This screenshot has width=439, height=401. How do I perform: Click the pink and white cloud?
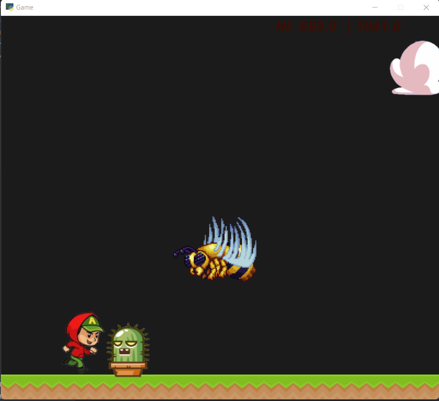tap(414, 68)
